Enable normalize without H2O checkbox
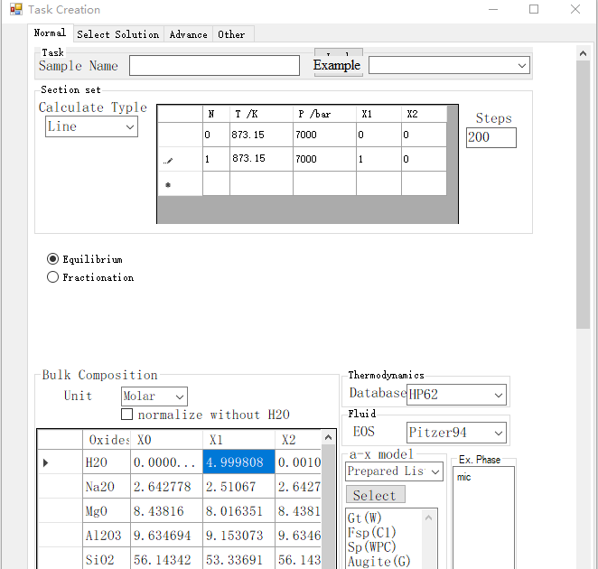This screenshot has height=569, width=598. pos(127,415)
